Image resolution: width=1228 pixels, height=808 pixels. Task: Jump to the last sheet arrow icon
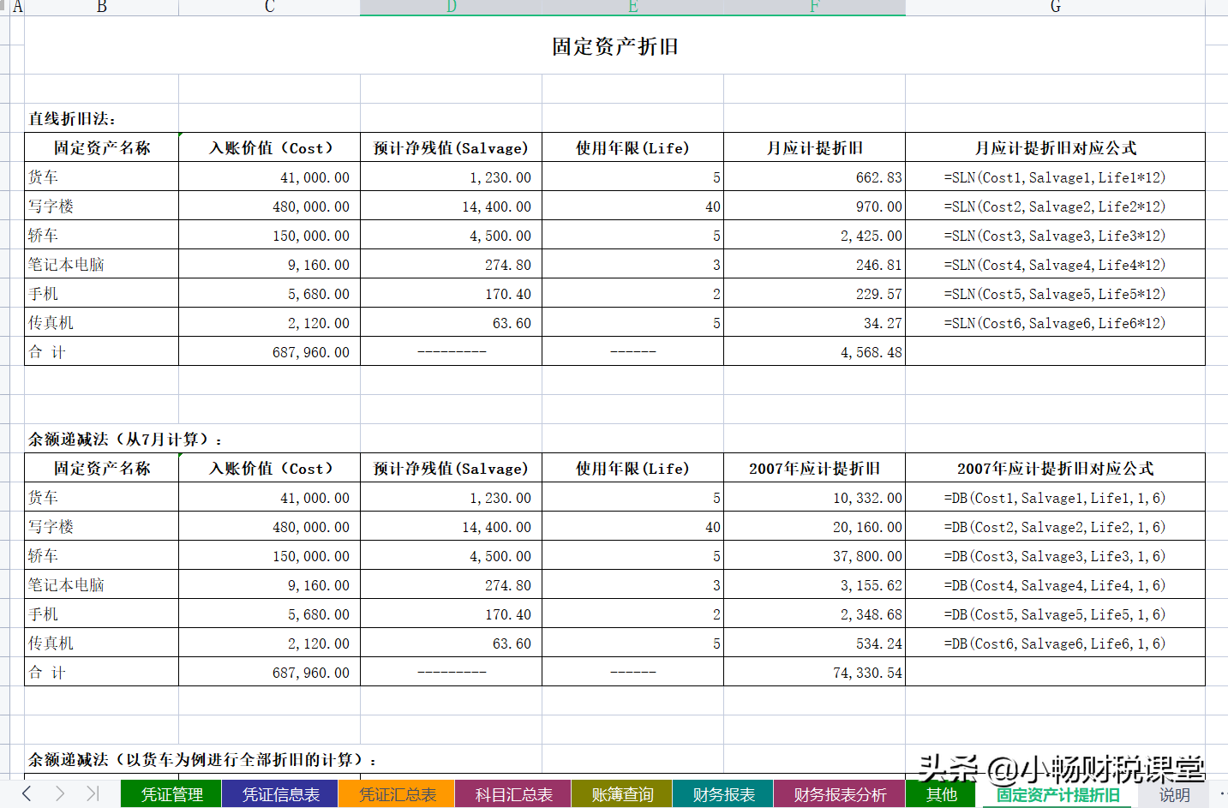[93, 794]
